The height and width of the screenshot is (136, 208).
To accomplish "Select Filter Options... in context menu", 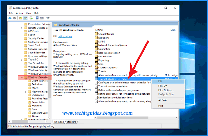I will [x=168, y=90].
